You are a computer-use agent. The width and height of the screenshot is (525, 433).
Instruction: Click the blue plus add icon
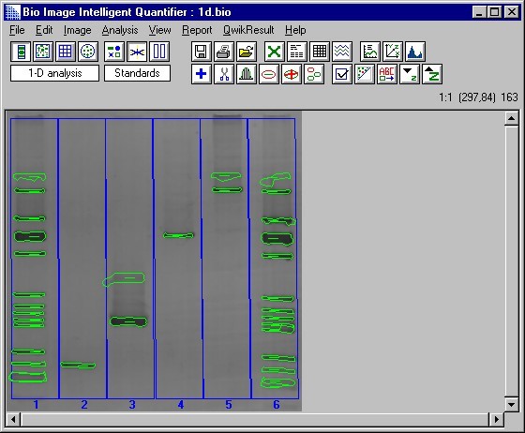click(x=202, y=74)
